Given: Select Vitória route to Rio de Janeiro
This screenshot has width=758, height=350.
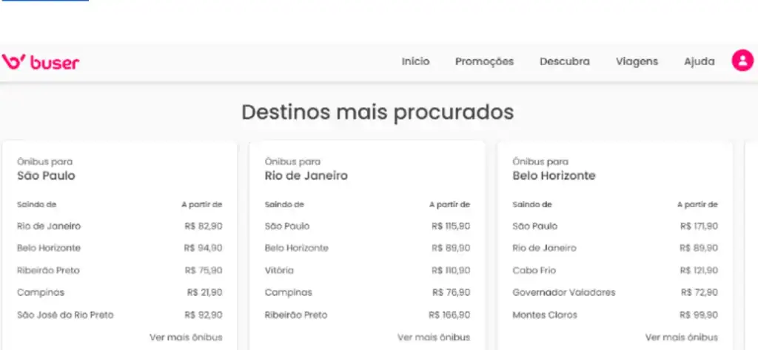Looking at the screenshot, I should point(279,271).
